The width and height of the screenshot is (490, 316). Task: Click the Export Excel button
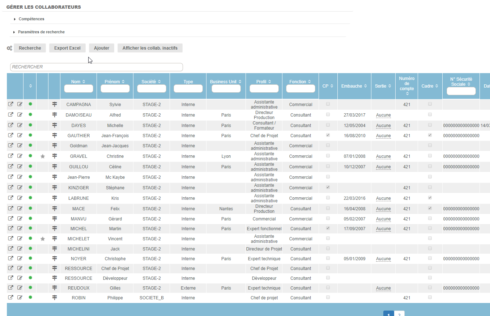pyautogui.click(x=67, y=48)
